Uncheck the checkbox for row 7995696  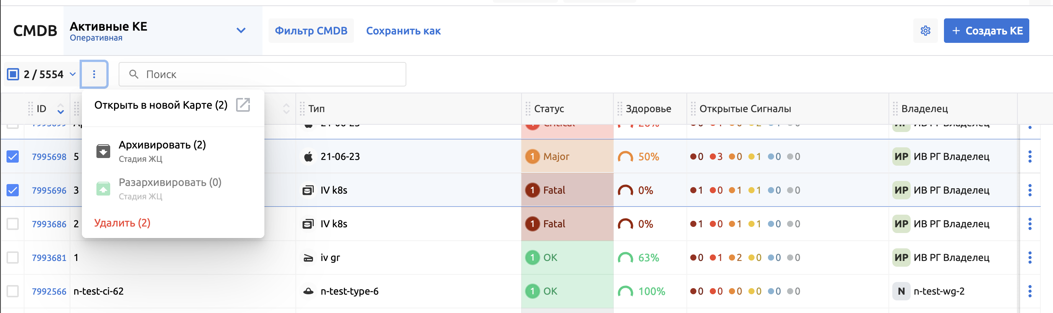(x=13, y=191)
